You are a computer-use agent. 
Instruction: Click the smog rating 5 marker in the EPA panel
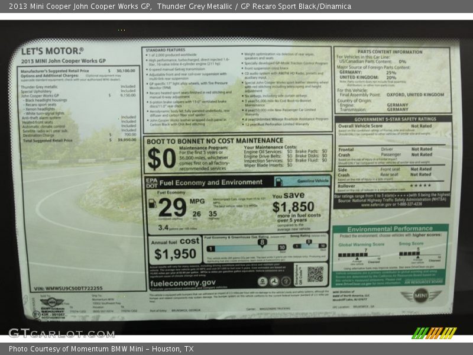(309, 242)
